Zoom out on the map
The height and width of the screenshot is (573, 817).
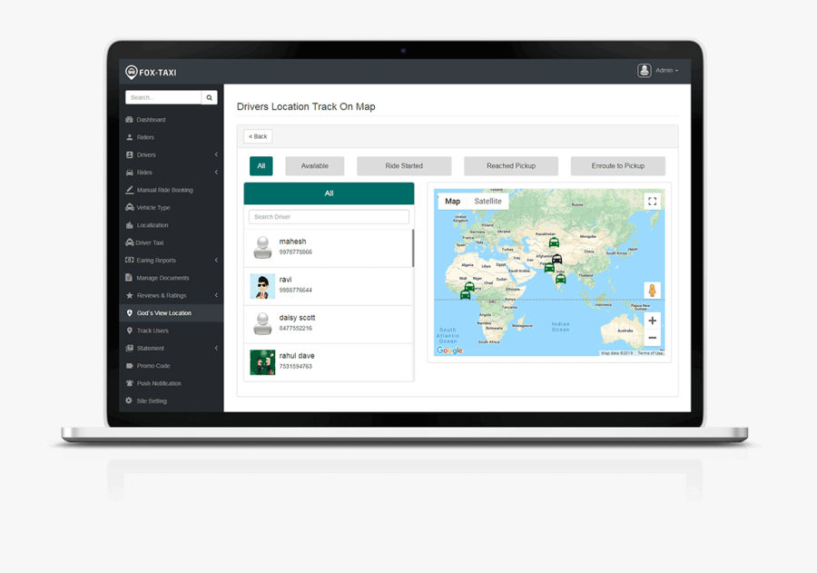coord(652,338)
